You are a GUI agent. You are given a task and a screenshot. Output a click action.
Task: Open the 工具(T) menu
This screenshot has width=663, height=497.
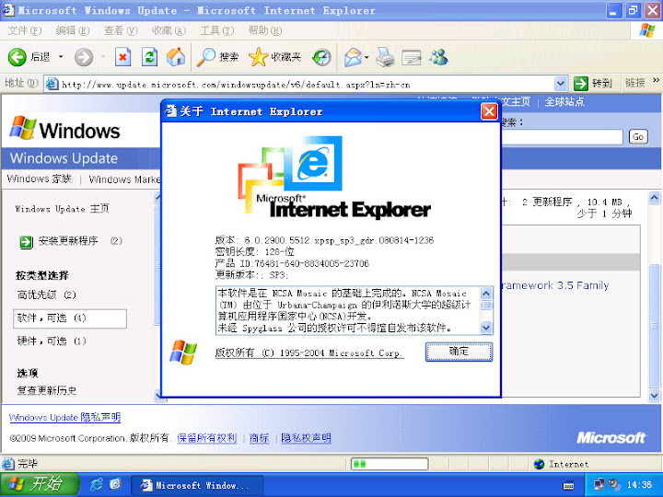[x=217, y=30]
